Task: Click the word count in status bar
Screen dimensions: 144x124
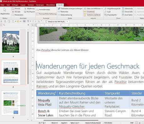Action: (108, 123)
